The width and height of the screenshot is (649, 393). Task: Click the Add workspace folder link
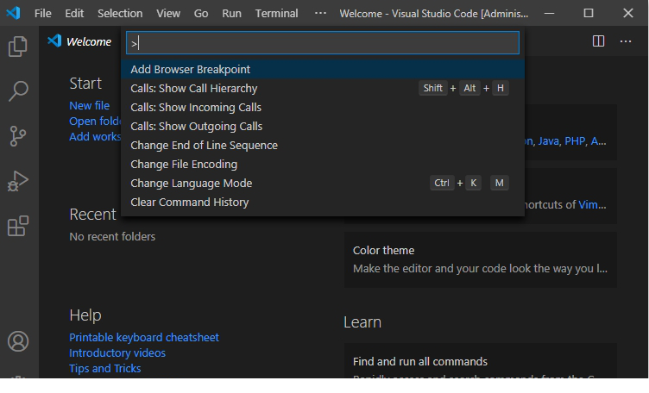[95, 137]
